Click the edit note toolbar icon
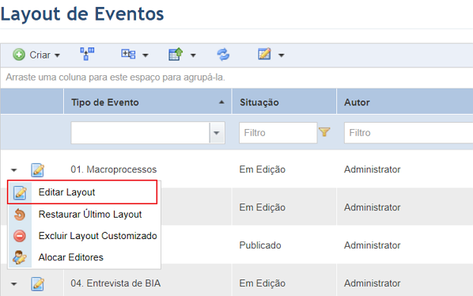 [264, 55]
